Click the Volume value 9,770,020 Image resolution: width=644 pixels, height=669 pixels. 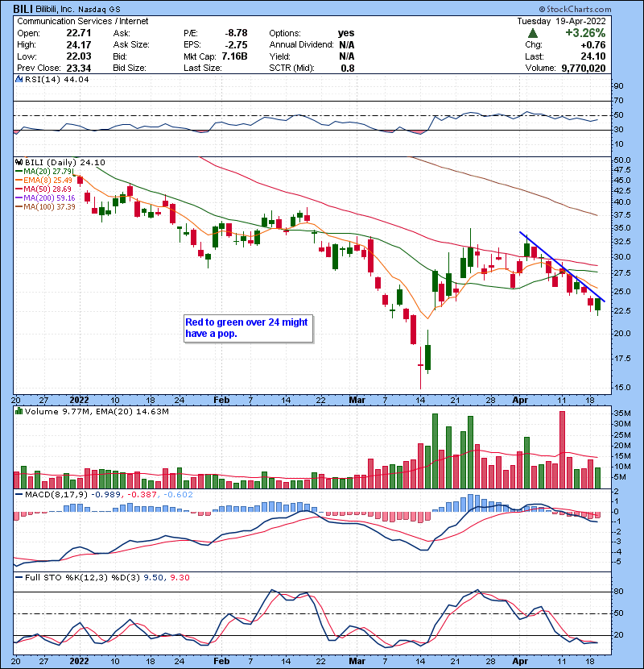[584, 68]
